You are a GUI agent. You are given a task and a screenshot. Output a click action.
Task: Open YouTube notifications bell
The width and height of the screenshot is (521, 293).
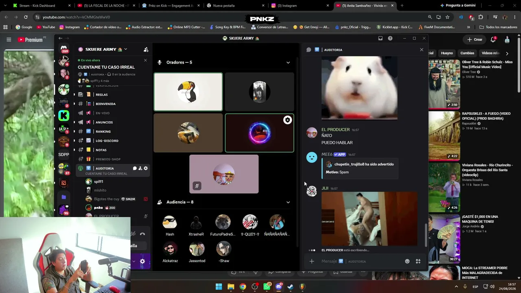point(493,39)
